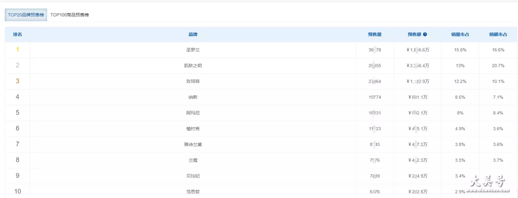This screenshot has width=518, height=198.
Task: Click 玫珂菲 revenue share 10.1%
Action: 498,82
